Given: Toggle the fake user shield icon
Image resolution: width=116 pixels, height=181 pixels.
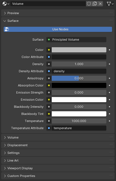Looking at the screenshot, I should point(89,4).
